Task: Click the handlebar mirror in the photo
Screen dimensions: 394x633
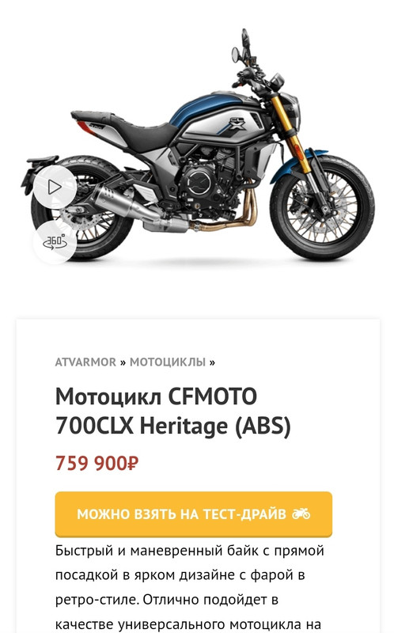Action: point(236,54)
